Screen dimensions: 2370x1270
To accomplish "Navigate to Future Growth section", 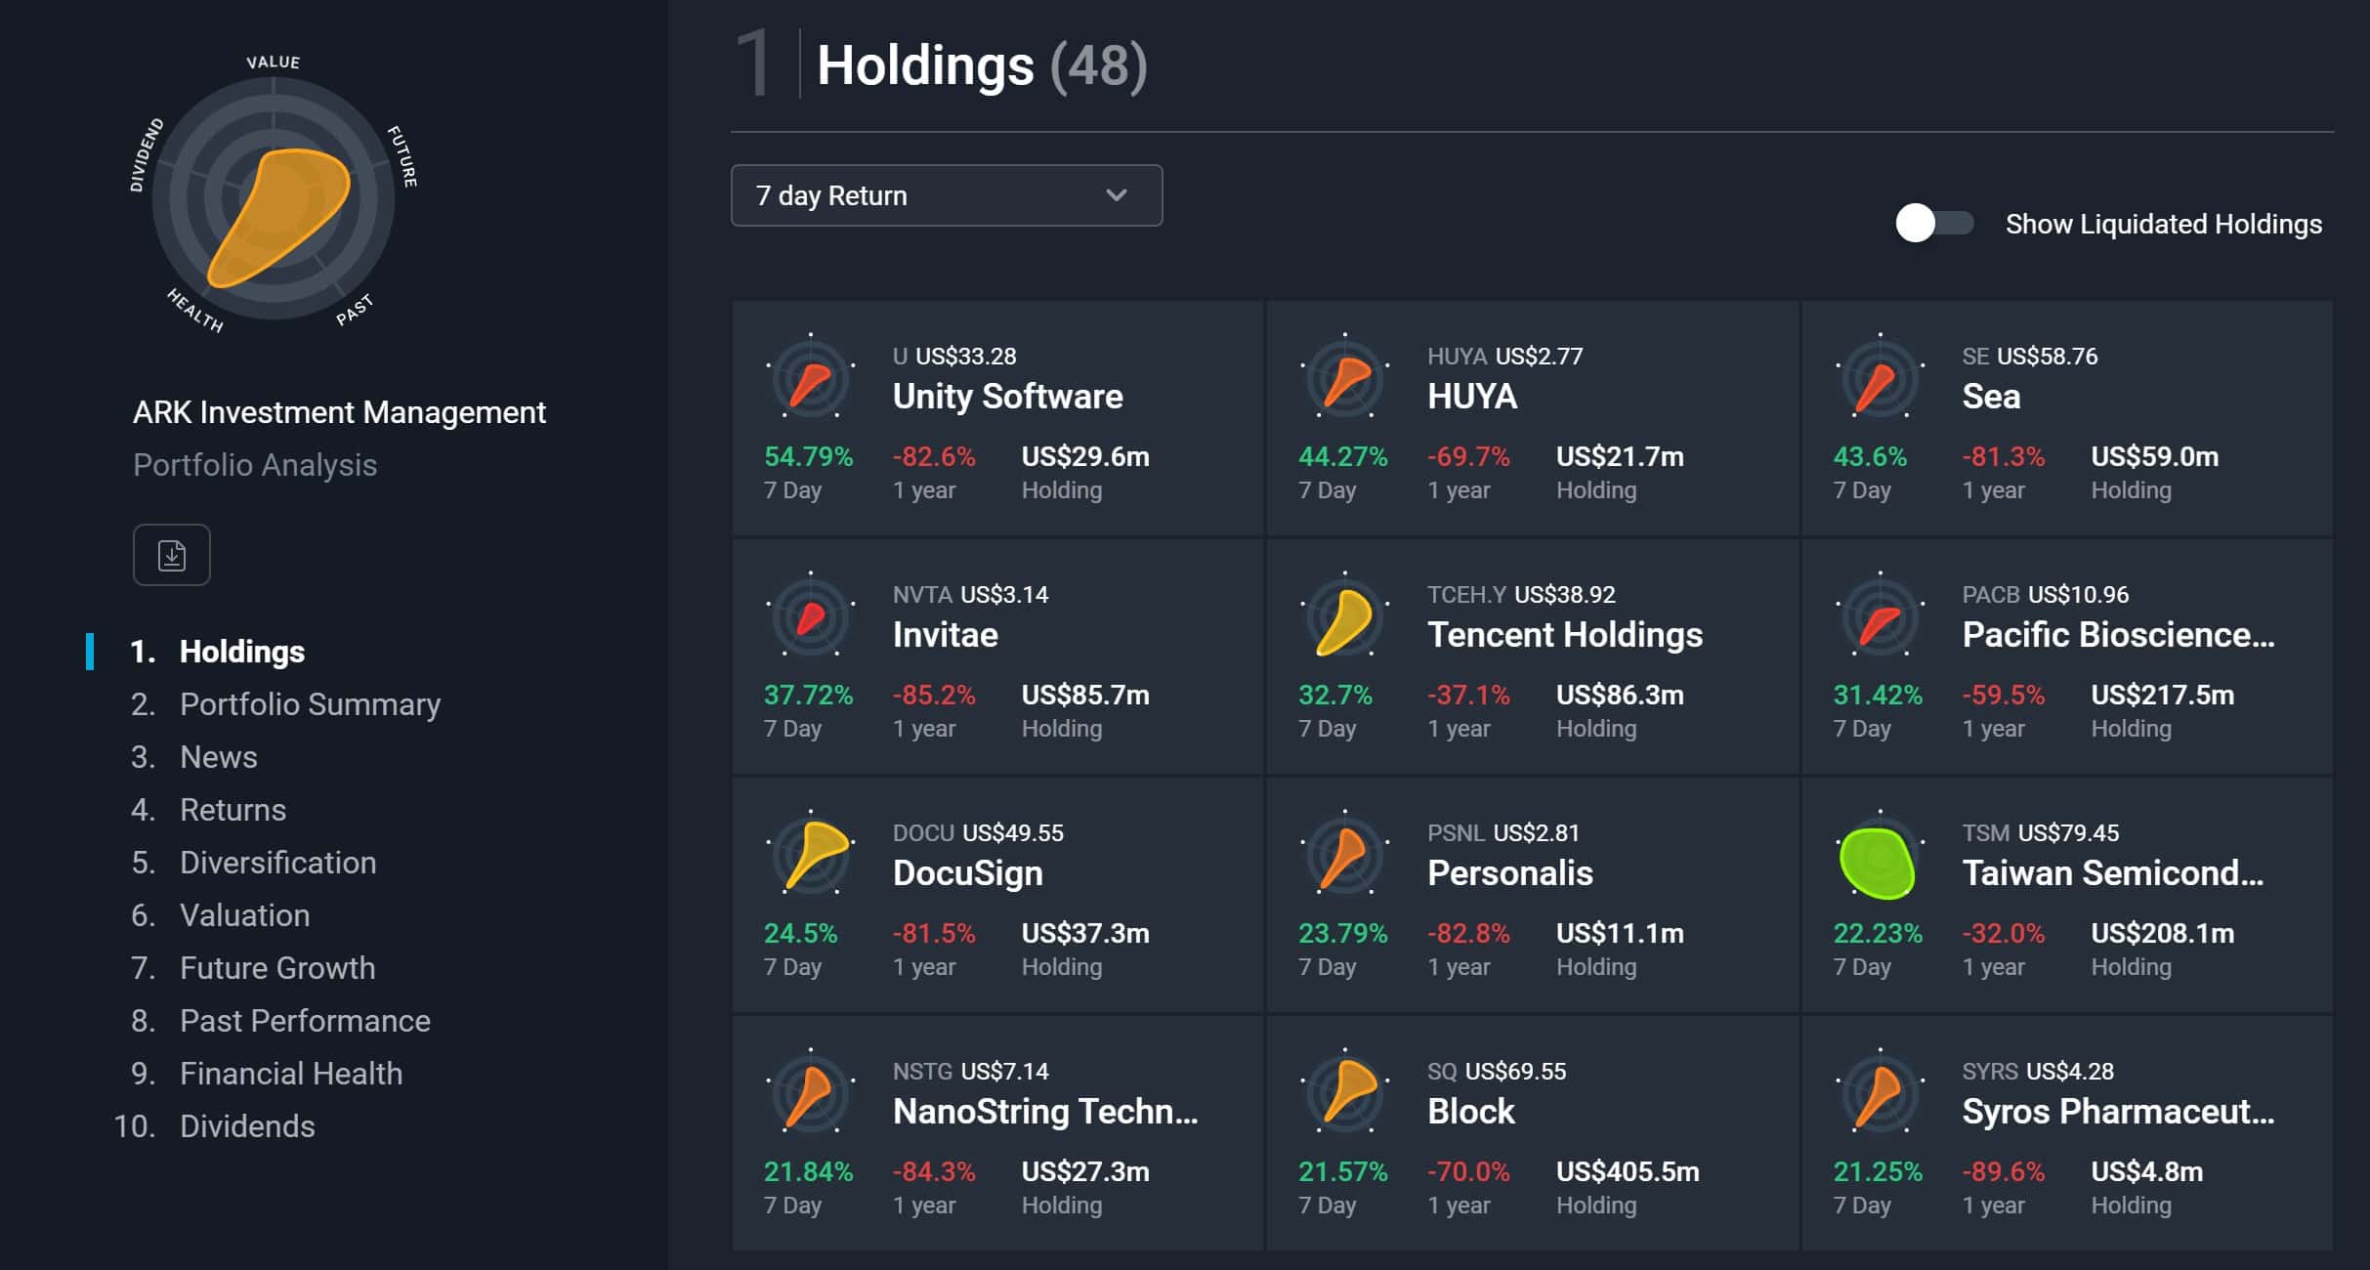I will point(277,968).
